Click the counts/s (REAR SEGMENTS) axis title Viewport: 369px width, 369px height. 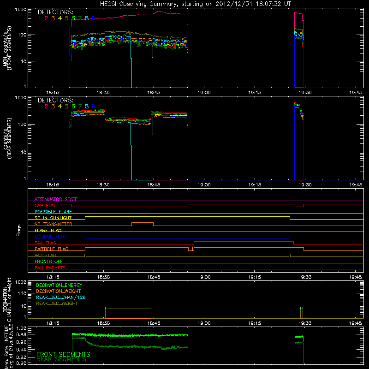pos(7,138)
